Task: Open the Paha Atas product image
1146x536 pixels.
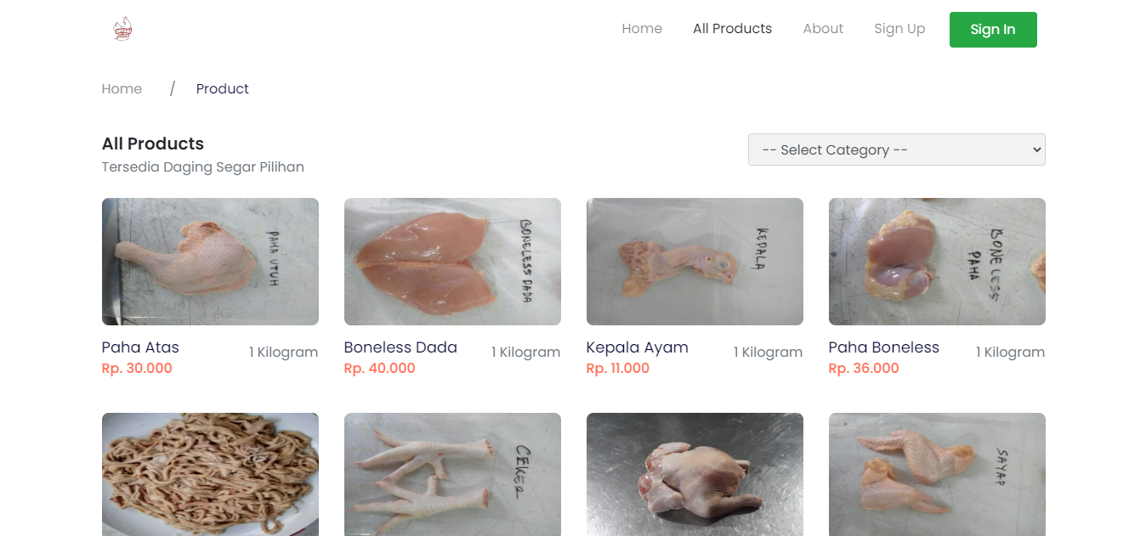Action: point(210,262)
